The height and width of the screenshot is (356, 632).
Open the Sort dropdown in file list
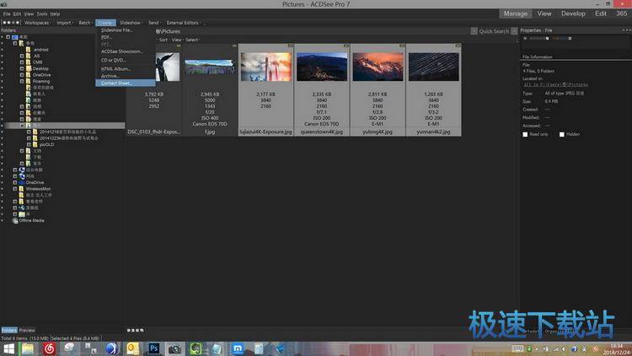[x=164, y=40]
